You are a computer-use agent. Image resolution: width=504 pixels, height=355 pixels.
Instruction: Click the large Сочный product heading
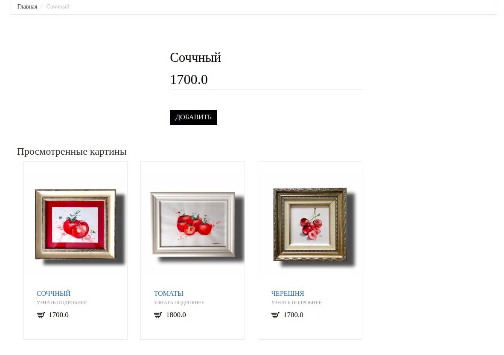(195, 58)
